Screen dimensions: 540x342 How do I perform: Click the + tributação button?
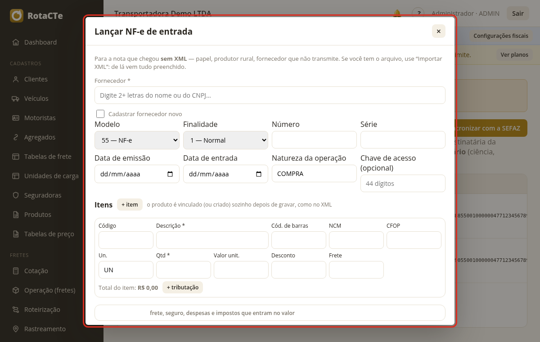tap(183, 287)
